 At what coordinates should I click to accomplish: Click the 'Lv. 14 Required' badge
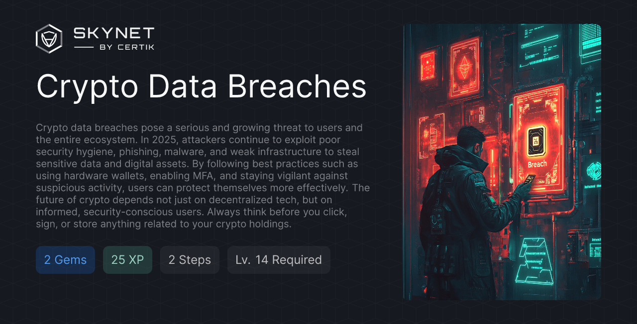click(x=278, y=260)
